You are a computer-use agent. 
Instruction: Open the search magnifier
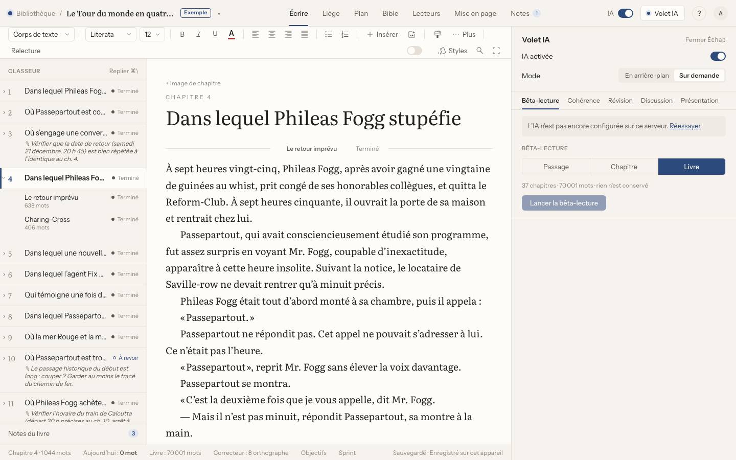point(480,51)
